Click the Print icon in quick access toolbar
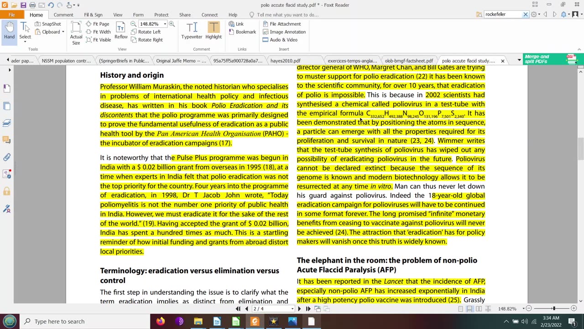The width and height of the screenshot is (584, 329). (32, 5)
